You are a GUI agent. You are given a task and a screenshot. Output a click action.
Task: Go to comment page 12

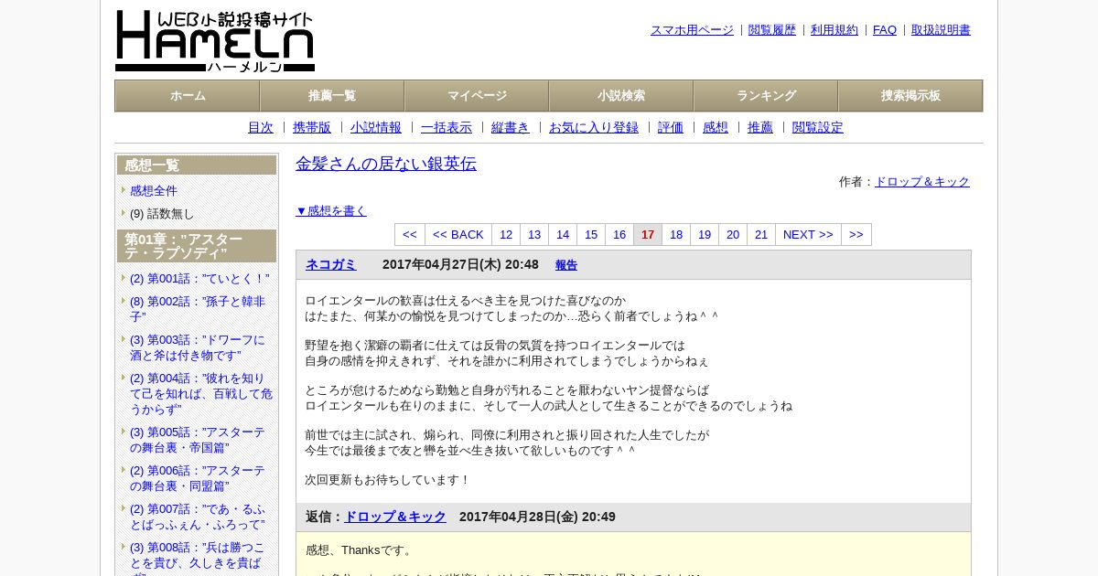point(506,235)
